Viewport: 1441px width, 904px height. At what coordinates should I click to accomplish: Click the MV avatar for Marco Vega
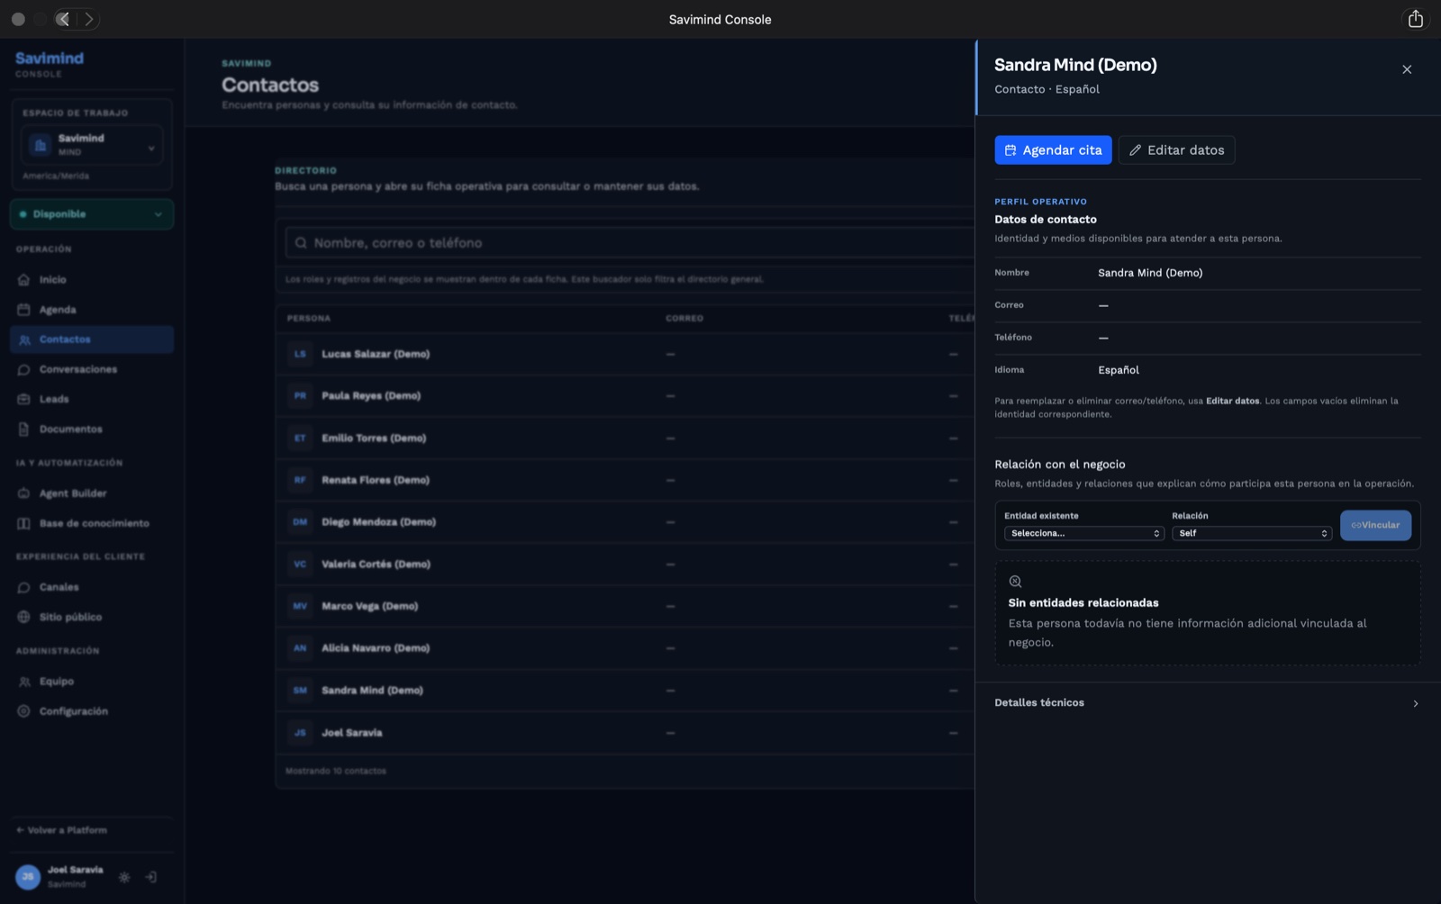tap(300, 606)
